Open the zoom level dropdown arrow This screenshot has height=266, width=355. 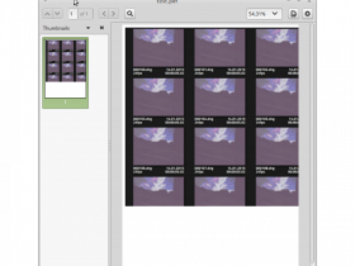click(275, 14)
